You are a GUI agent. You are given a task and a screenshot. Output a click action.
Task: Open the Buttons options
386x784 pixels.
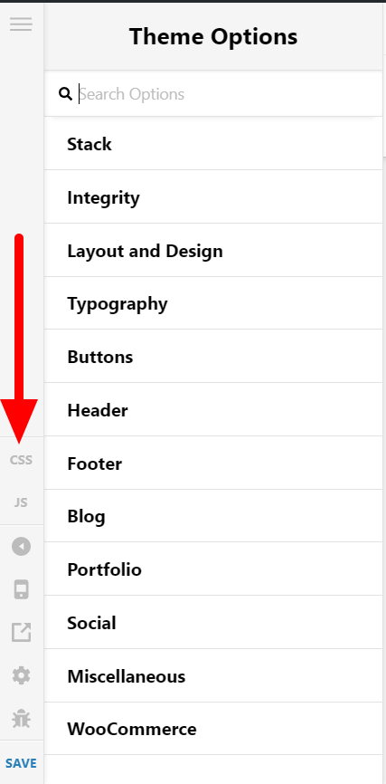213,356
